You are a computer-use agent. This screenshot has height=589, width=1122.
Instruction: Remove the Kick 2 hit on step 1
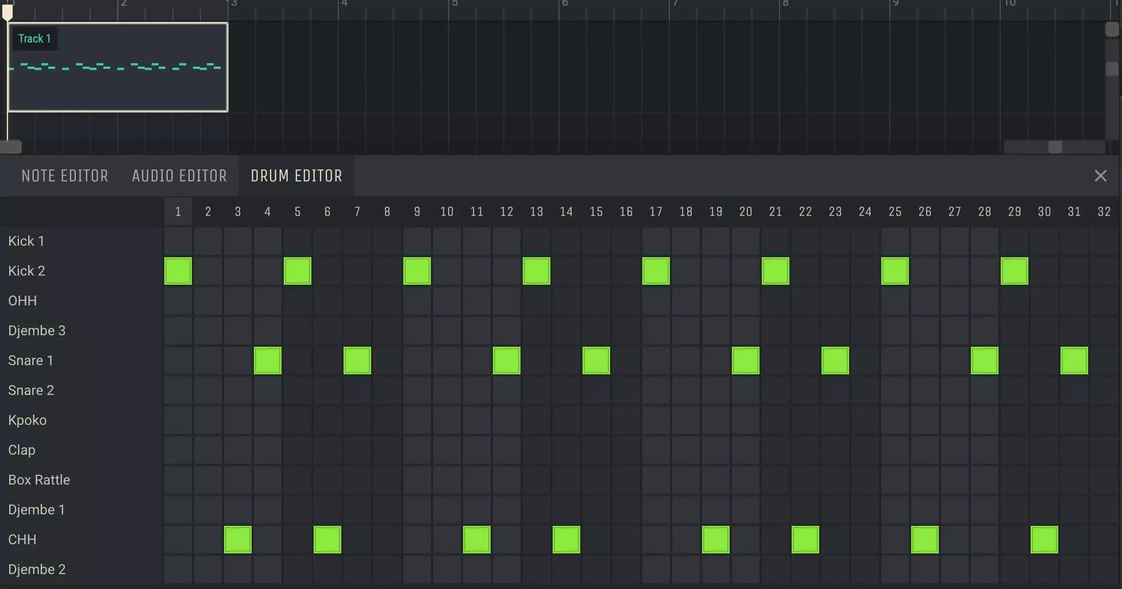(178, 270)
